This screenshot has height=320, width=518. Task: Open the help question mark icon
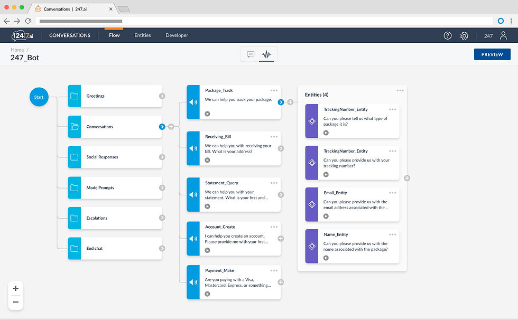pyautogui.click(x=448, y=35)
